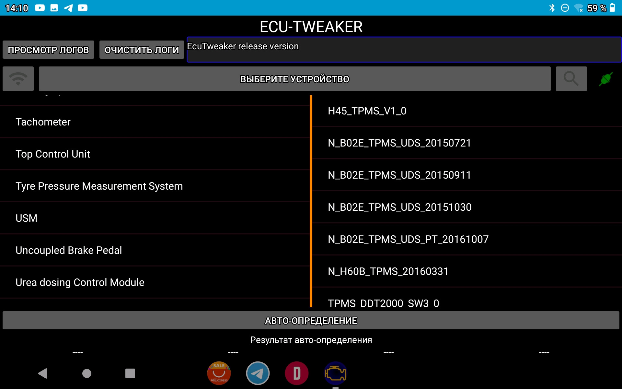Tap the Bluetooth status bar icon

click(552, 8)
